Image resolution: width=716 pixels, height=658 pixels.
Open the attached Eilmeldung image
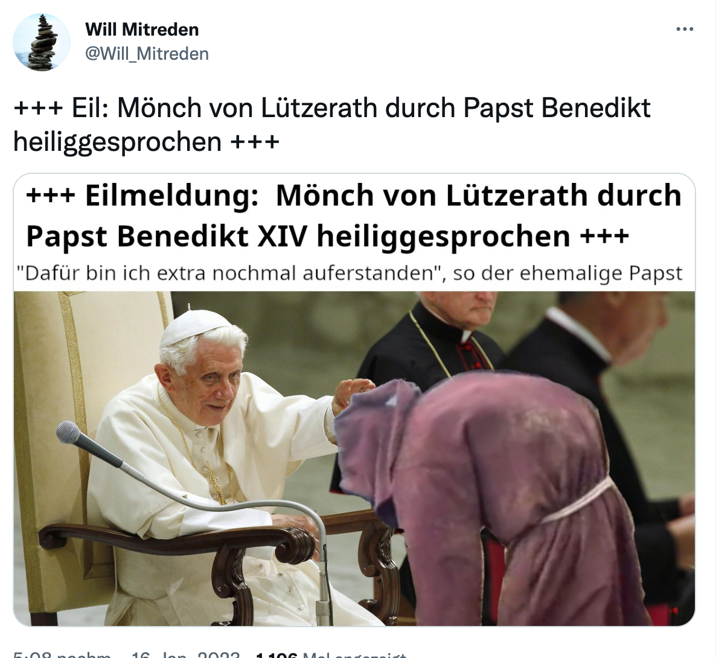[354, 400]
